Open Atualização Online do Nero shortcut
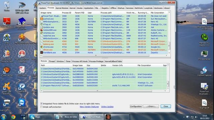 [7, 56]
